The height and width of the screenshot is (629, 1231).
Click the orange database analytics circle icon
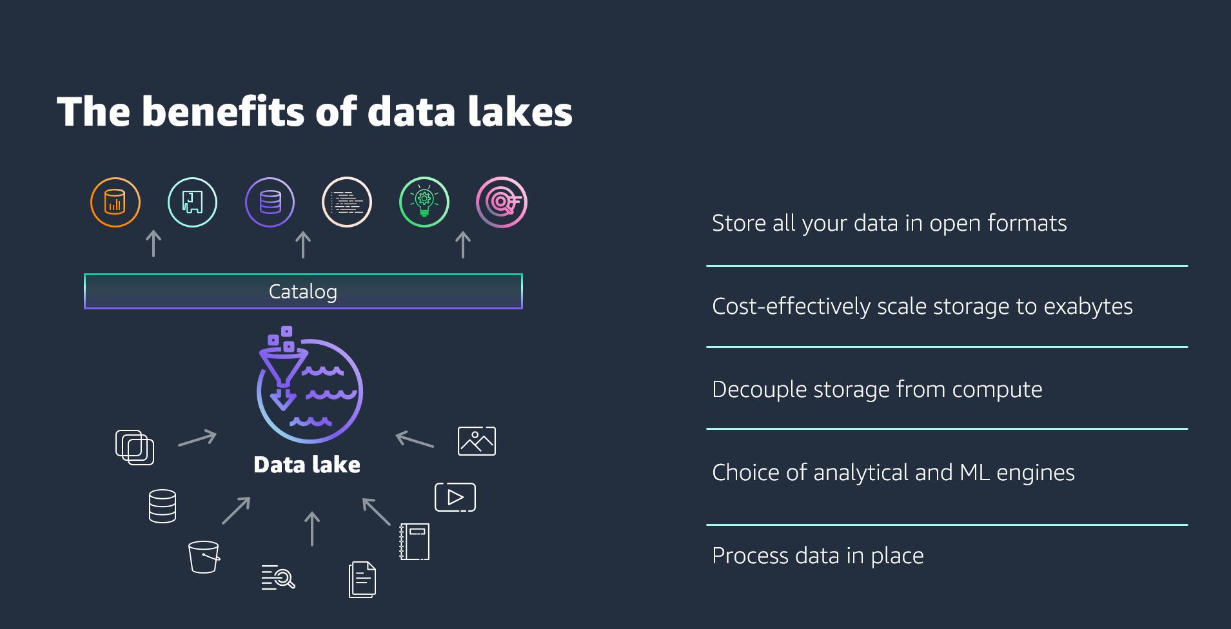click(x=115, y=202)
